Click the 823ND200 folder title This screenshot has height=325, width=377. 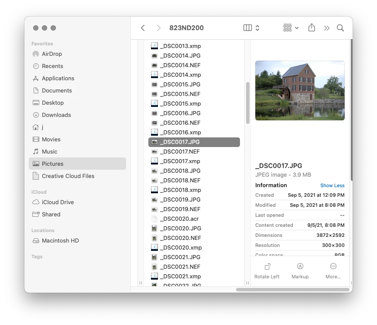[186, 28]
